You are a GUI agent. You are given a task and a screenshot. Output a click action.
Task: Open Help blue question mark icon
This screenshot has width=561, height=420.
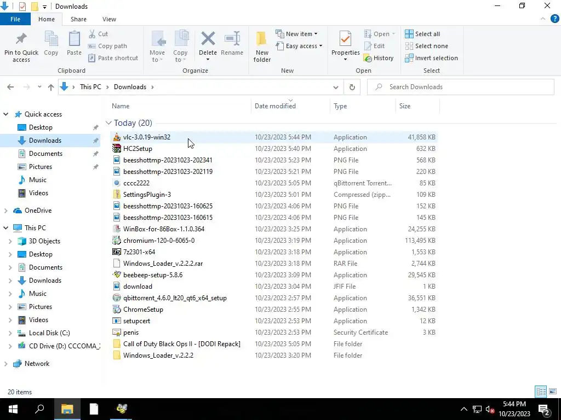(x=554, y=19)
